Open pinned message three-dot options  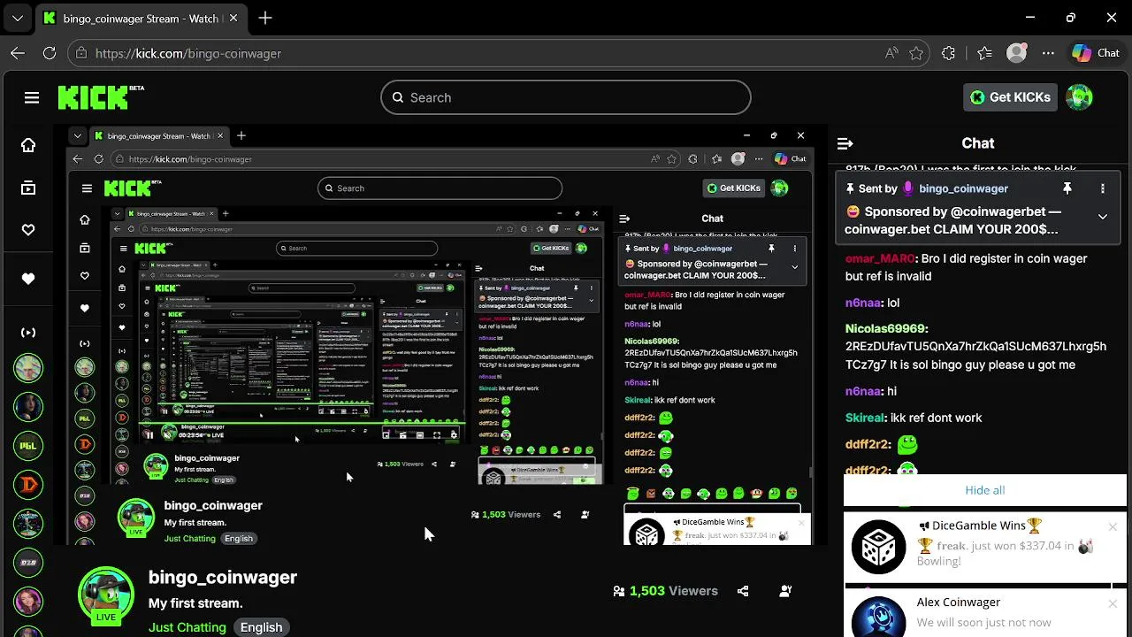[x=1103, y=188]
